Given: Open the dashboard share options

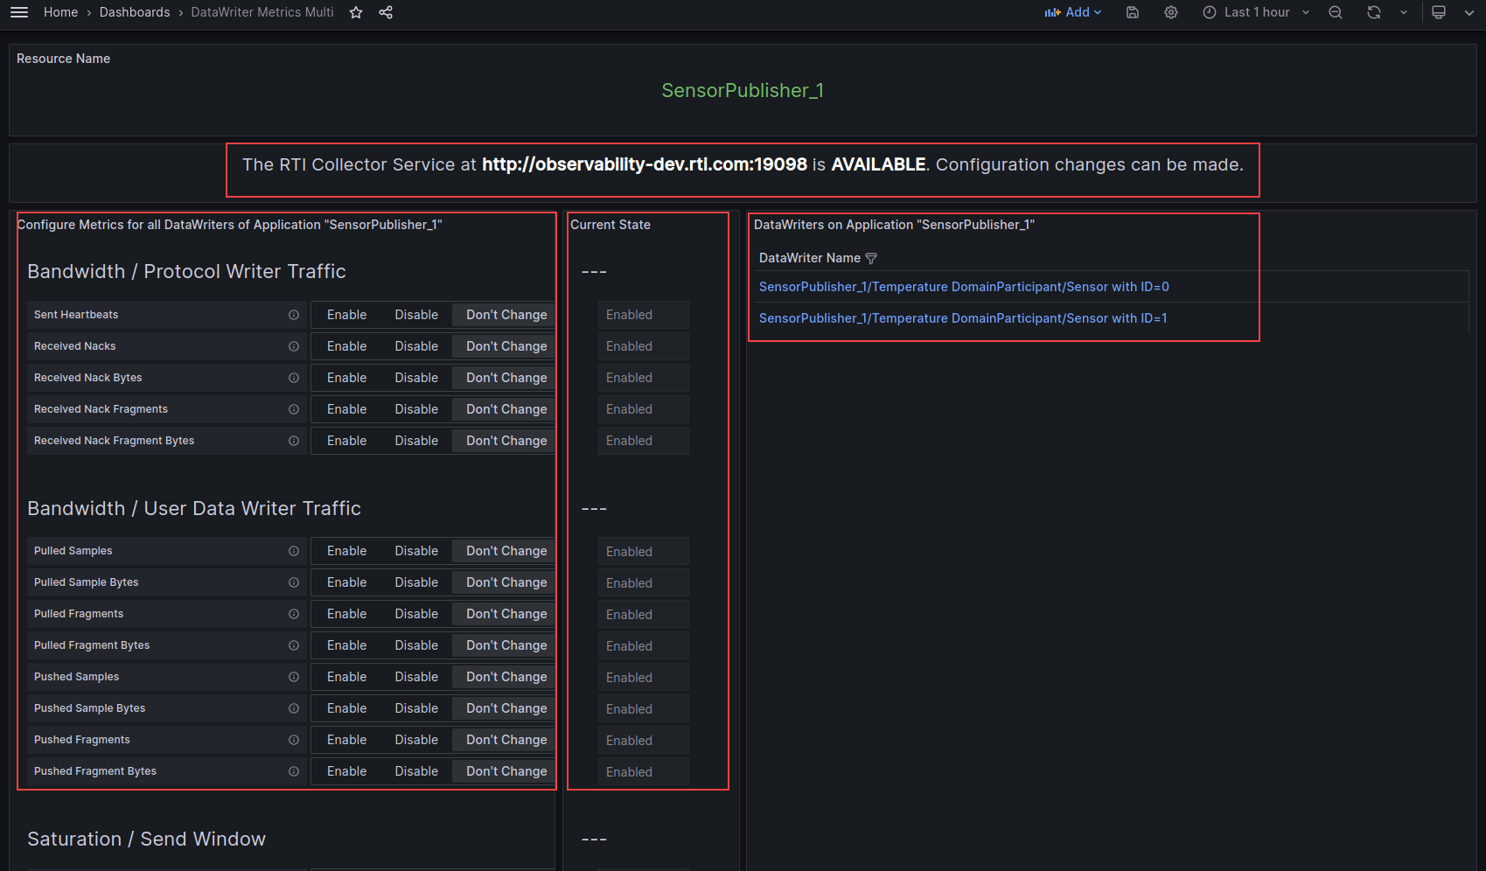Looking at the screenshot, I should 385,12.
